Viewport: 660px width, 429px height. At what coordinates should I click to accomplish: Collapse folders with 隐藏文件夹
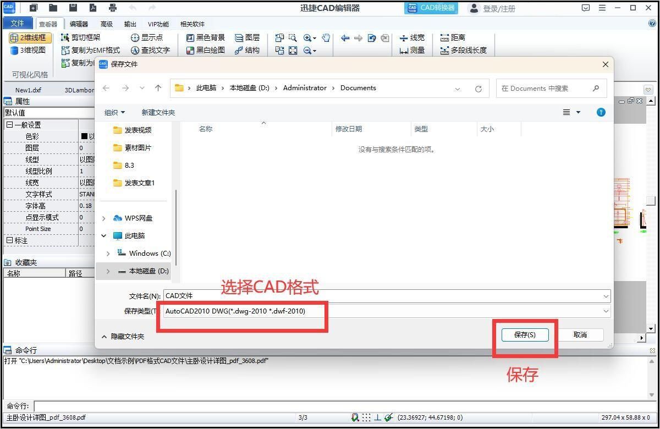(x=123, y=336)
